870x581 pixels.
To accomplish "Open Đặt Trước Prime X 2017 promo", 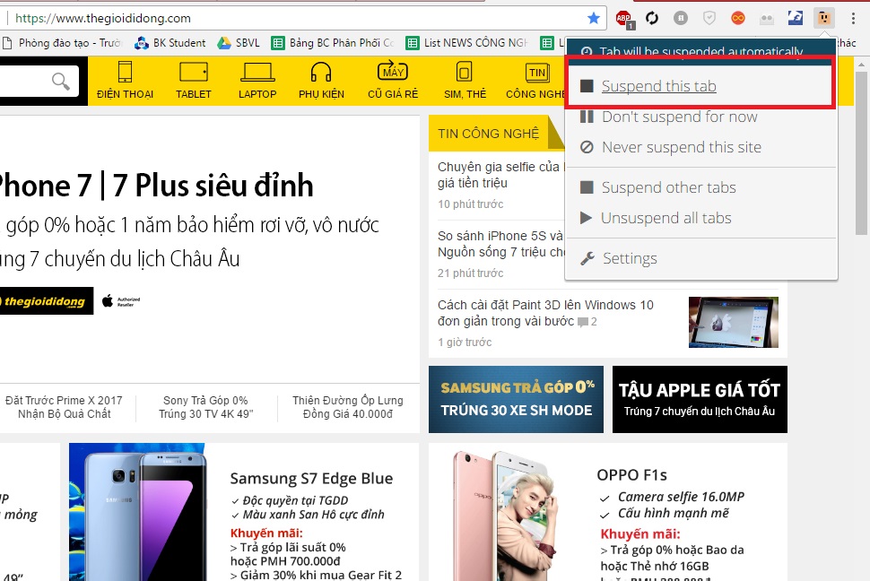I will 64,407.
